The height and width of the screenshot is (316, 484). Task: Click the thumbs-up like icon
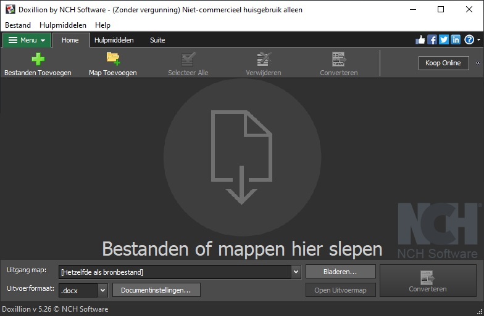coord(420,39)
